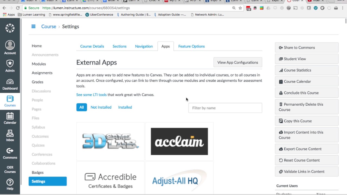Switch to the Feature Options tab
The width and height of the screenshot is (347, 195).
(x=191, y=46)
